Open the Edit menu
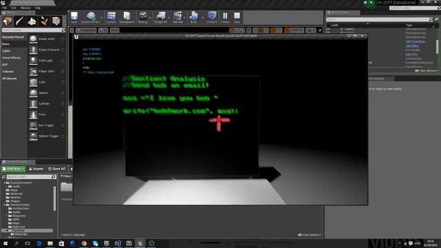Viewport: 441px width, 248px height. [x=14, y=8]
